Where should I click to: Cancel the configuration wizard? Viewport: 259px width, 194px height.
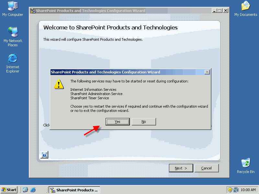[207, 168]
